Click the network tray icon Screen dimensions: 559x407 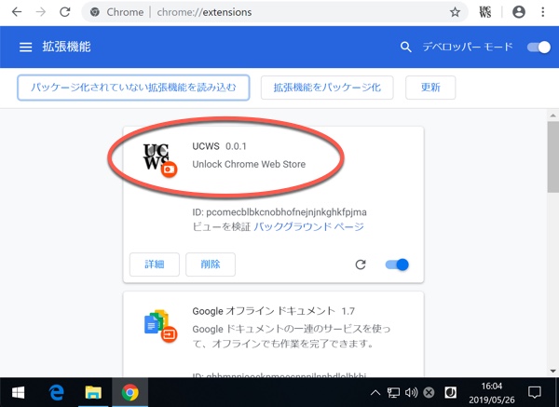[x=393, y=393]
